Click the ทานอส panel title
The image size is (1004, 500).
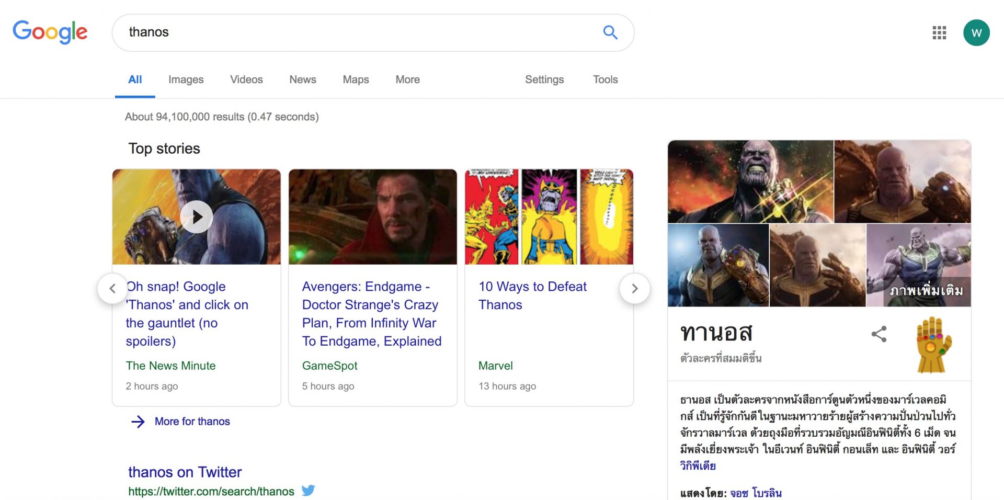pos(716,333)
